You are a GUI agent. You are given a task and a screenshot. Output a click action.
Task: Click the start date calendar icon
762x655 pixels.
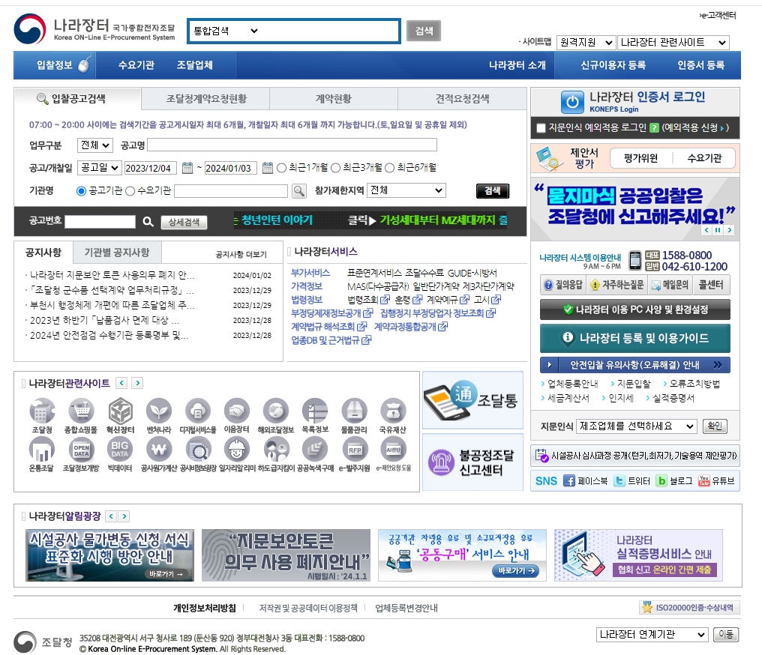click(x=187, y=168)
